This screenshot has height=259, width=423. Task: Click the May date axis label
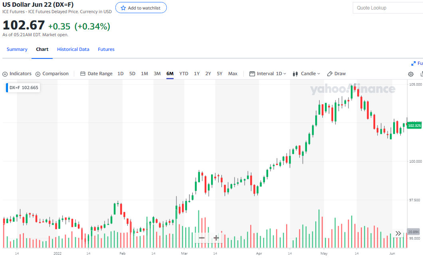coord(324,253)
